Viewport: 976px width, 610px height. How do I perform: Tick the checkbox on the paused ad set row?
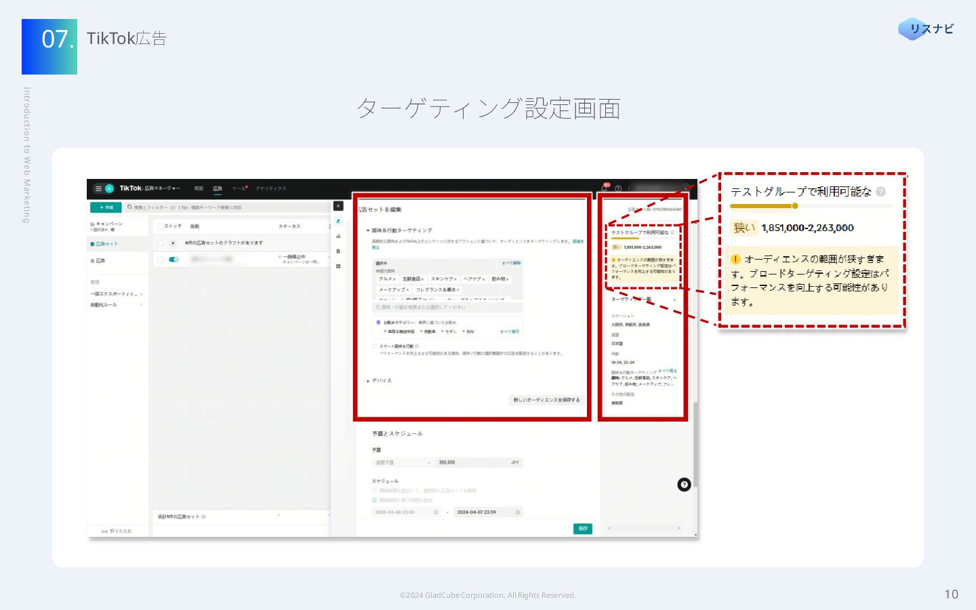tap(161, 259)
